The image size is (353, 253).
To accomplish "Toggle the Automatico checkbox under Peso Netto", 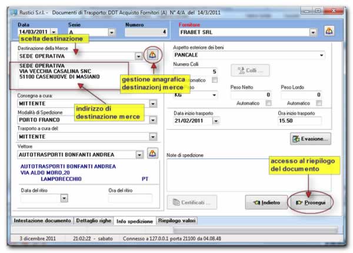I will [268, 103].
